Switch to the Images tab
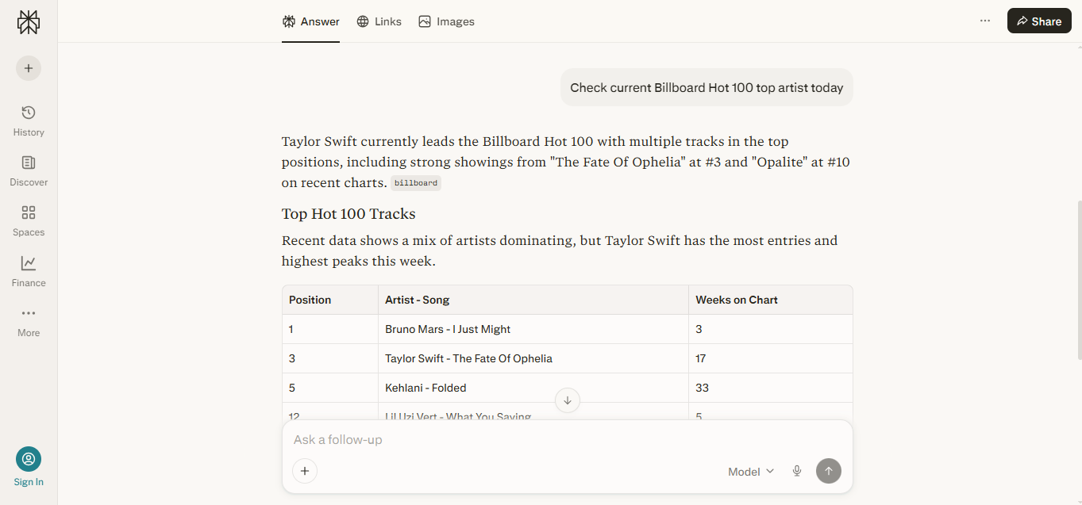Viewport: 1082px width, 505px height. click(x=446, y=21)
